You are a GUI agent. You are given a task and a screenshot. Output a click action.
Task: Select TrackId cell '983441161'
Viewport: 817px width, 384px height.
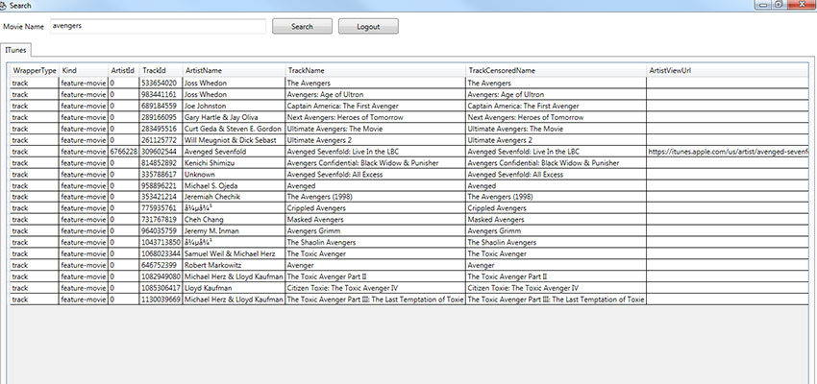point(161,94)
